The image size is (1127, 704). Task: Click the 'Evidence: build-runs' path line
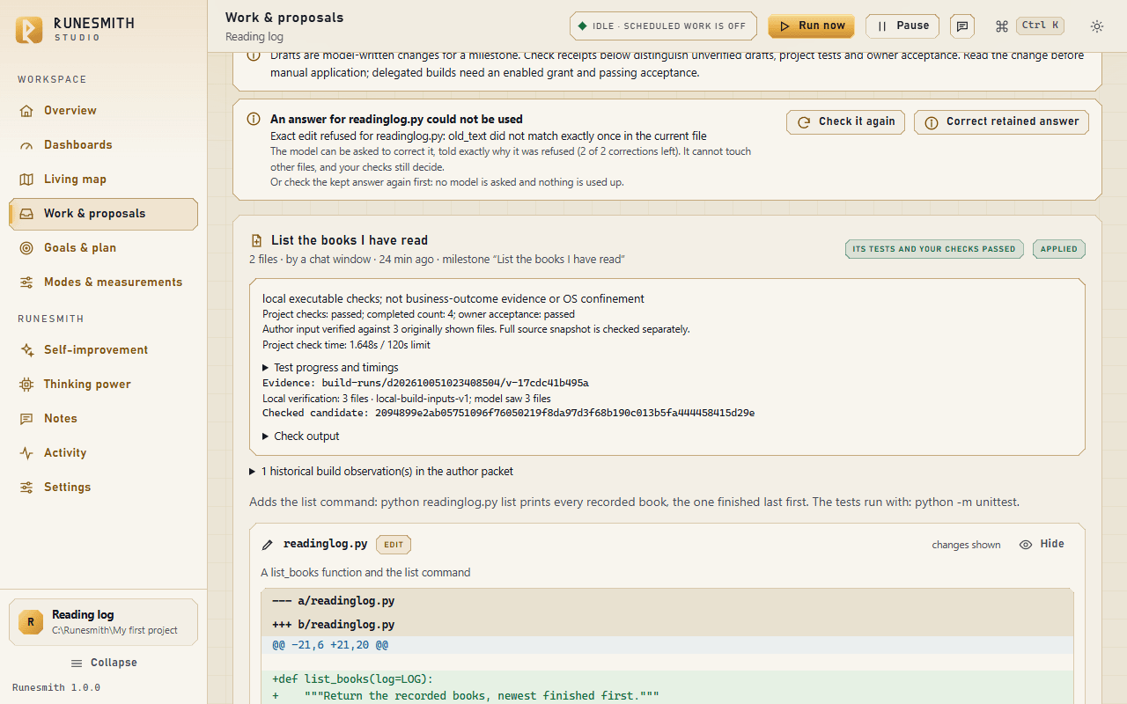425,384
